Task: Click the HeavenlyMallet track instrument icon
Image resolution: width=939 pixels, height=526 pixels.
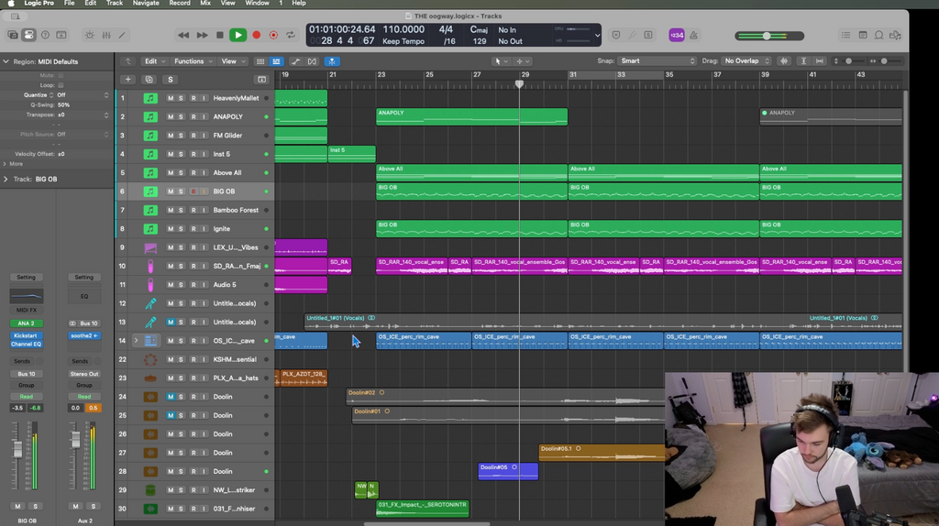Action: pos(150,98)
